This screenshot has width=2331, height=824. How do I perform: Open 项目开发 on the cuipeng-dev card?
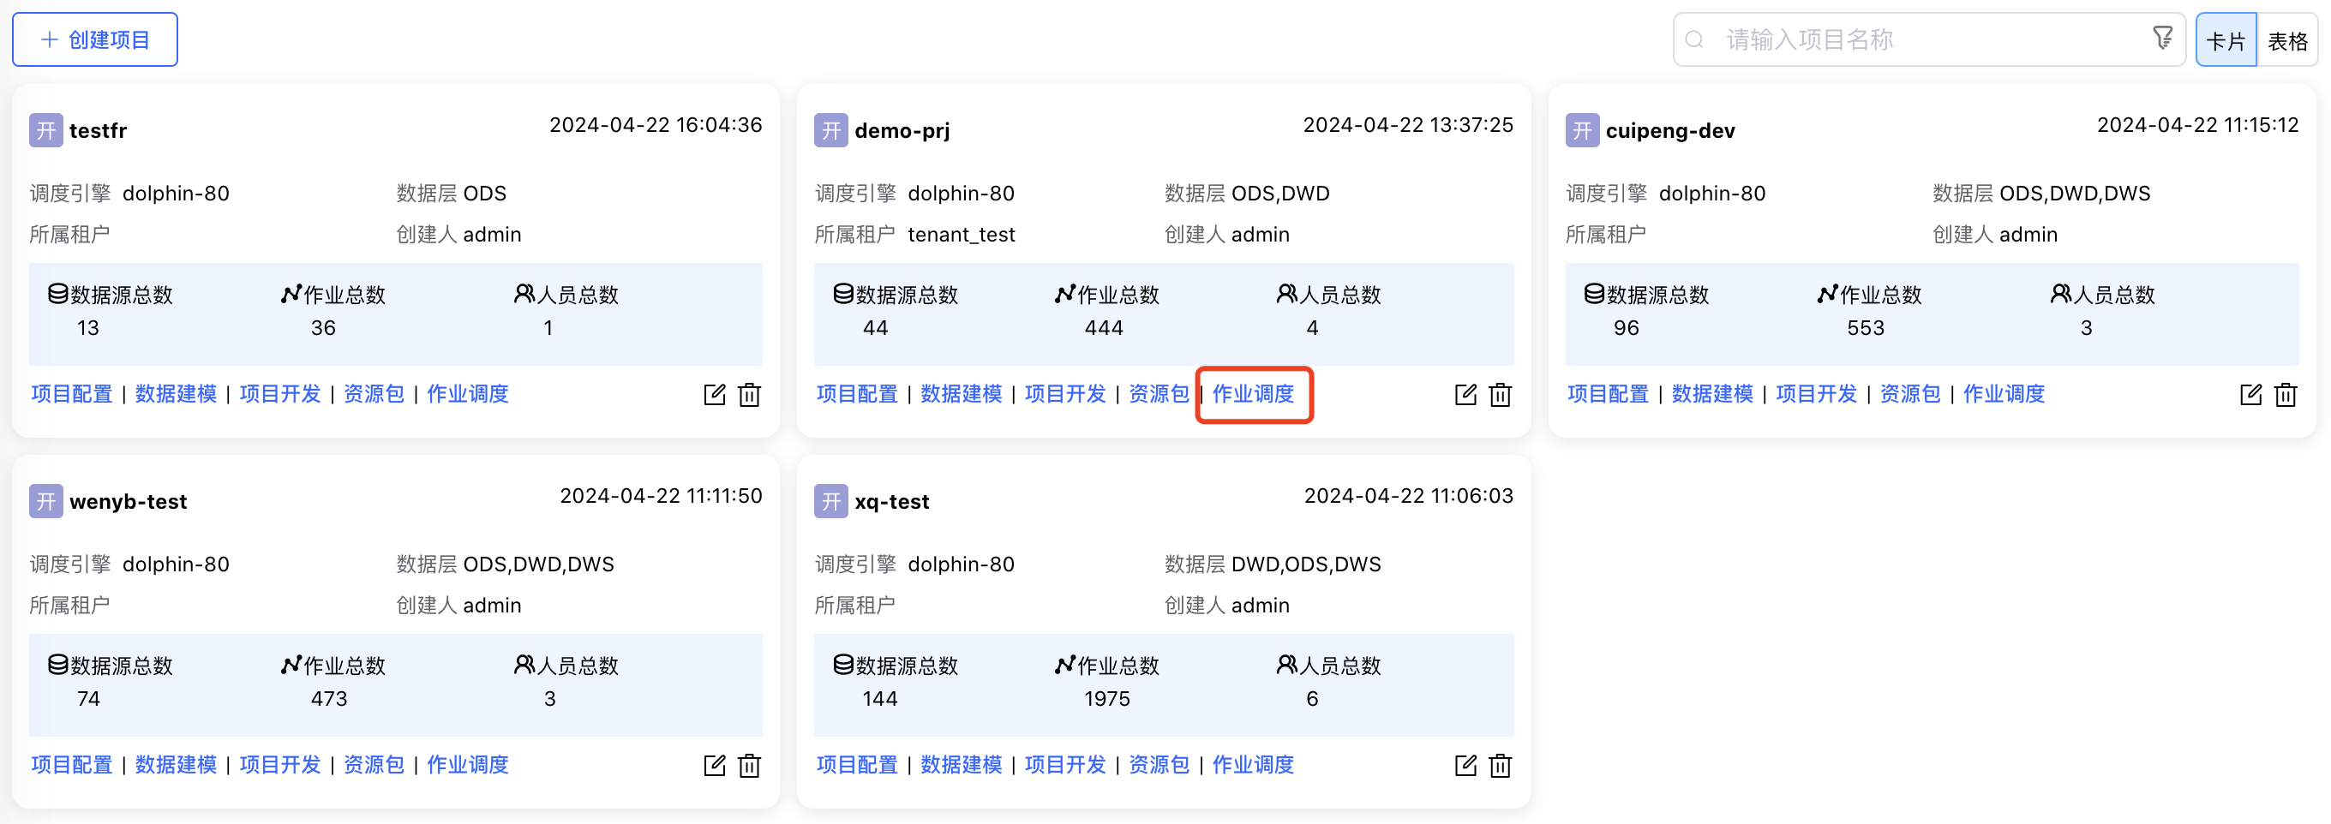1816,394
